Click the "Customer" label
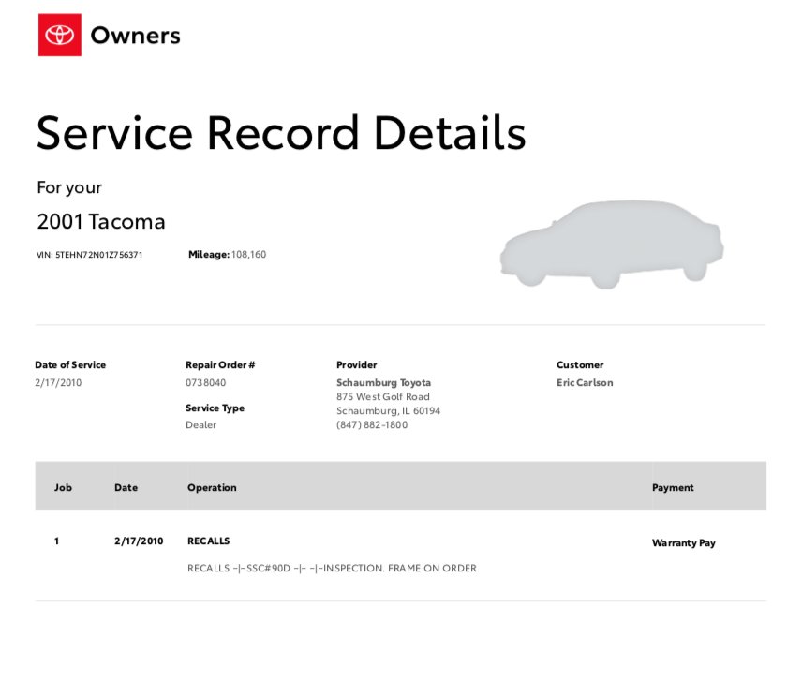Image resolution: width=802 pixels, height=682 pixels. click(580, 365)
